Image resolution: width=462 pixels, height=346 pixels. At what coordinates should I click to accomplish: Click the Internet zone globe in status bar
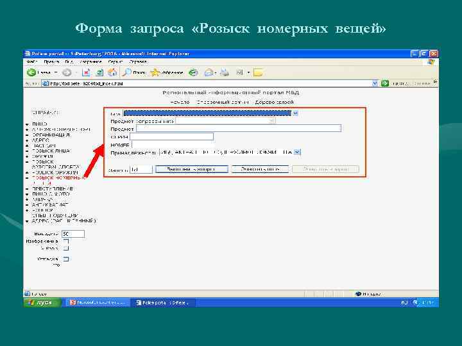(x=359, y=293)
